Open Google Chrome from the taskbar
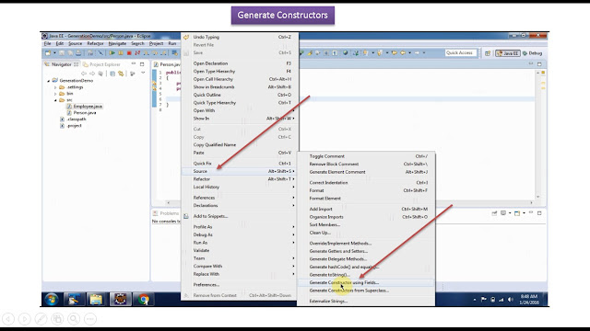 144,299
